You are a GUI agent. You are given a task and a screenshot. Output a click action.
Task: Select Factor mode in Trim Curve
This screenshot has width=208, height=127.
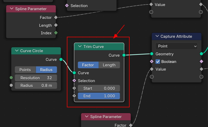pyautogui.click(x=88, y=65)
